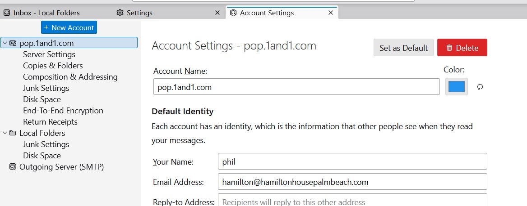Image resolution: width=527 pixels, height=206 pixels.
Task: Click the Local Folders folder icon
Action: [13, 133]
